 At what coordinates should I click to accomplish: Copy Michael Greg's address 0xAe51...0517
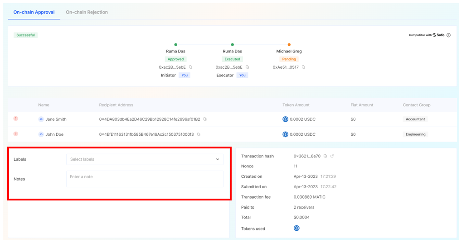click(304, 67)
